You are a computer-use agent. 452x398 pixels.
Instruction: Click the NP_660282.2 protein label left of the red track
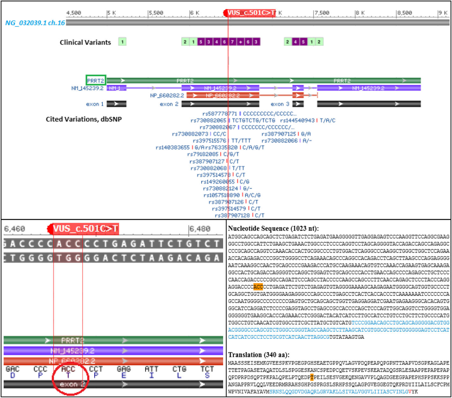click(x=167, y=95)
